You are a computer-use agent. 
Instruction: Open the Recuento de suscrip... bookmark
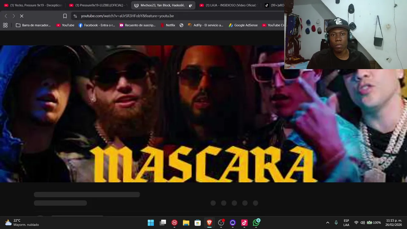pos(137,25)
